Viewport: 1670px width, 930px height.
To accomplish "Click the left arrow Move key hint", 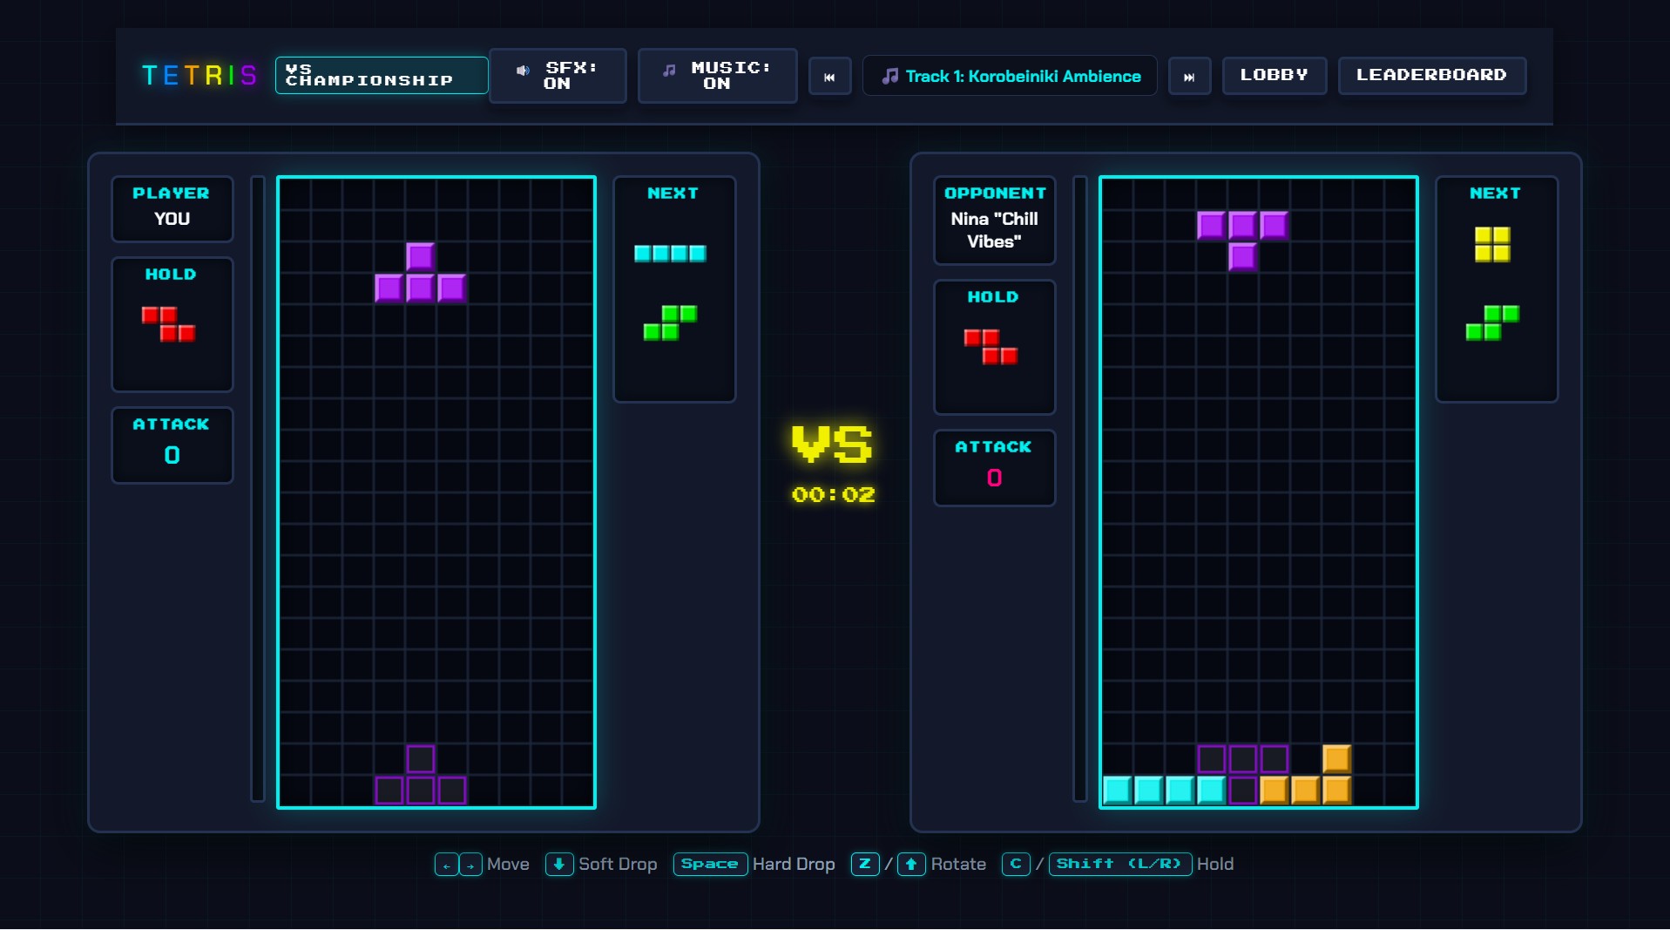I will click(x=446, y=865).
